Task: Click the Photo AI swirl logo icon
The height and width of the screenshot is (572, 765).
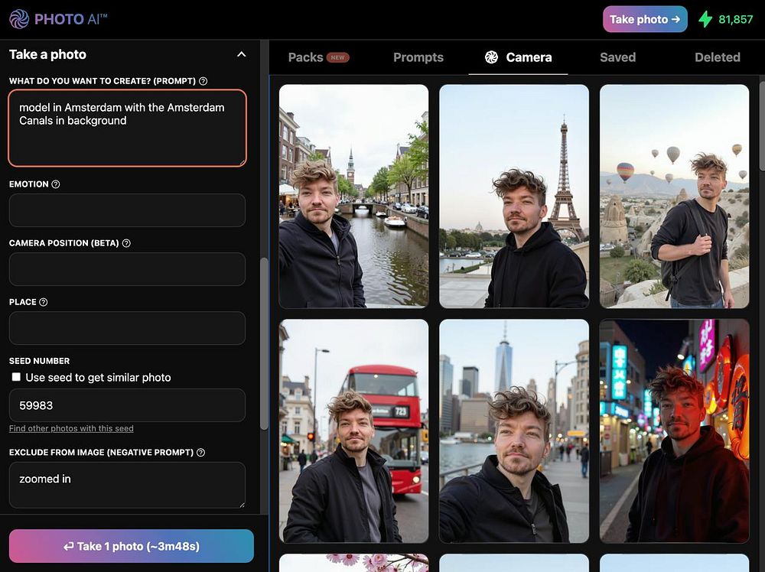Action: (20, 19)
